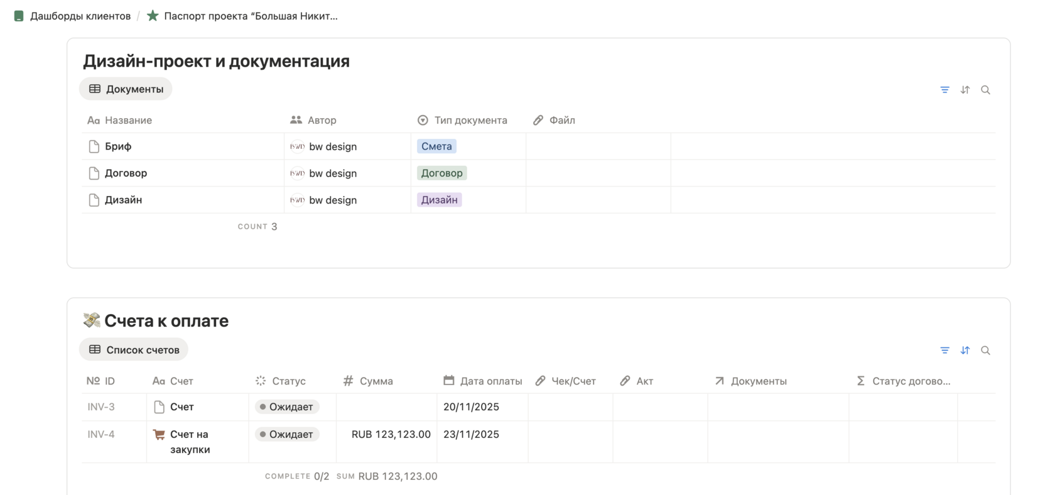Image resolution: width=1055 pixels, height=495 pixels.
Task: Click the sort icon in Документы table
Action: 965,90
